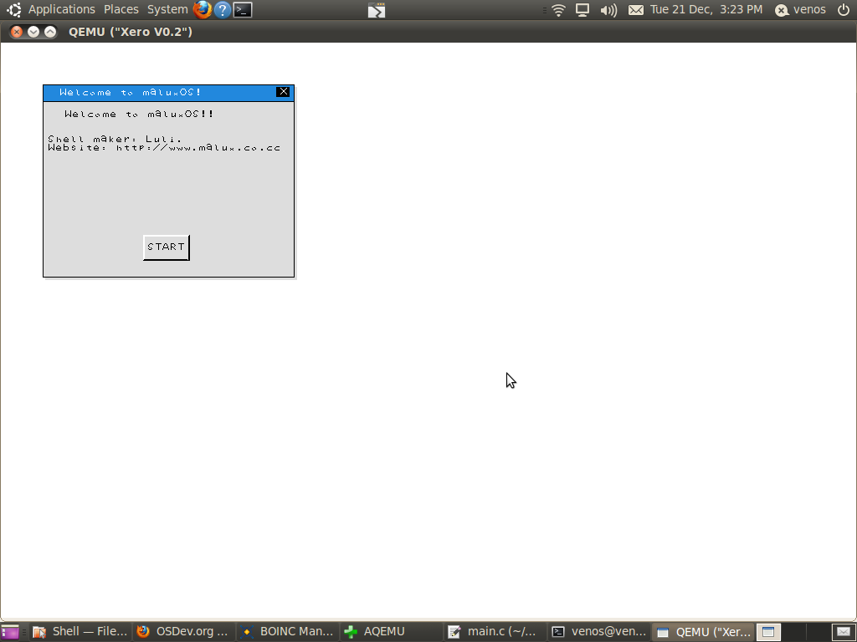Click the 'Welcome to maluxOS!!' heading text
This screenshot has width=857, height=642.
[139, 114]
